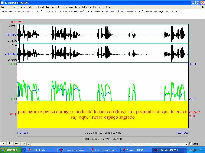
Task: Click the interval text editing field
Action: [102, 14]
